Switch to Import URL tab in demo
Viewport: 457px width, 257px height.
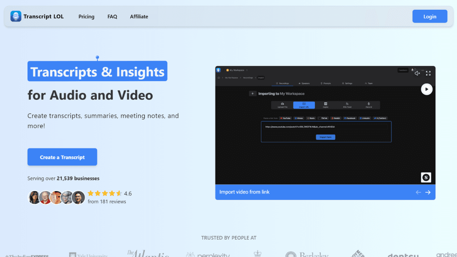(304, 105)
